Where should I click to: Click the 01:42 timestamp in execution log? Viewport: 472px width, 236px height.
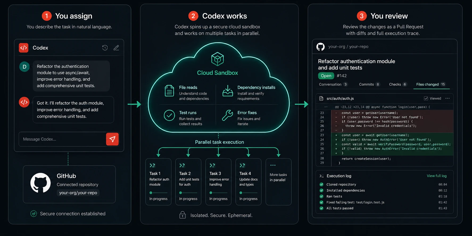[443, 202]
